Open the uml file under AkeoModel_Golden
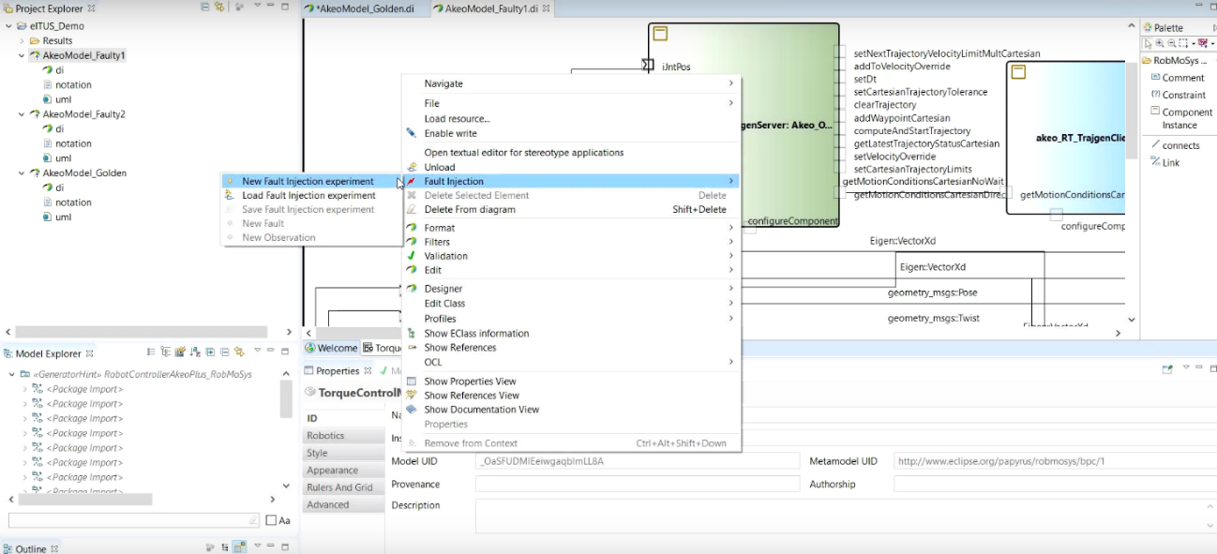The width and height of the screenshot is (1217, 554). click(63, 217)
